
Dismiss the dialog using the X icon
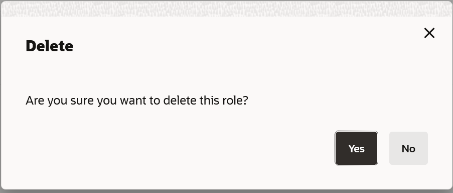pos(429,33)
